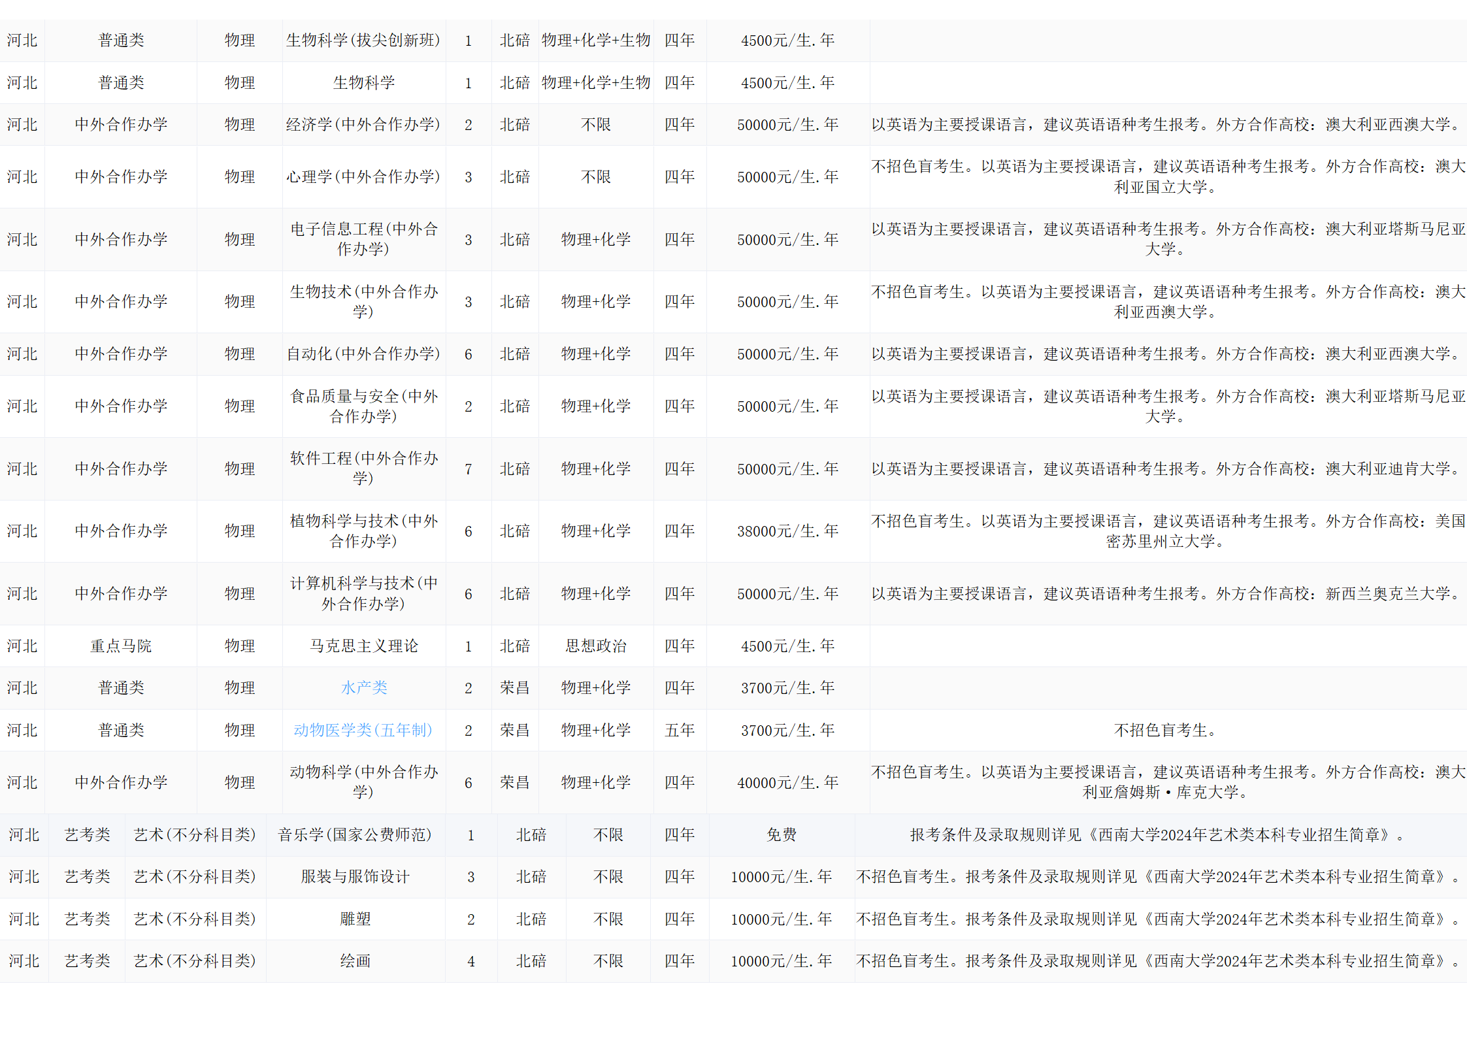The width and height of the screenshot is (1467, 1037).
Task: Select the 绘画 major cell
Action: (355, 961)
